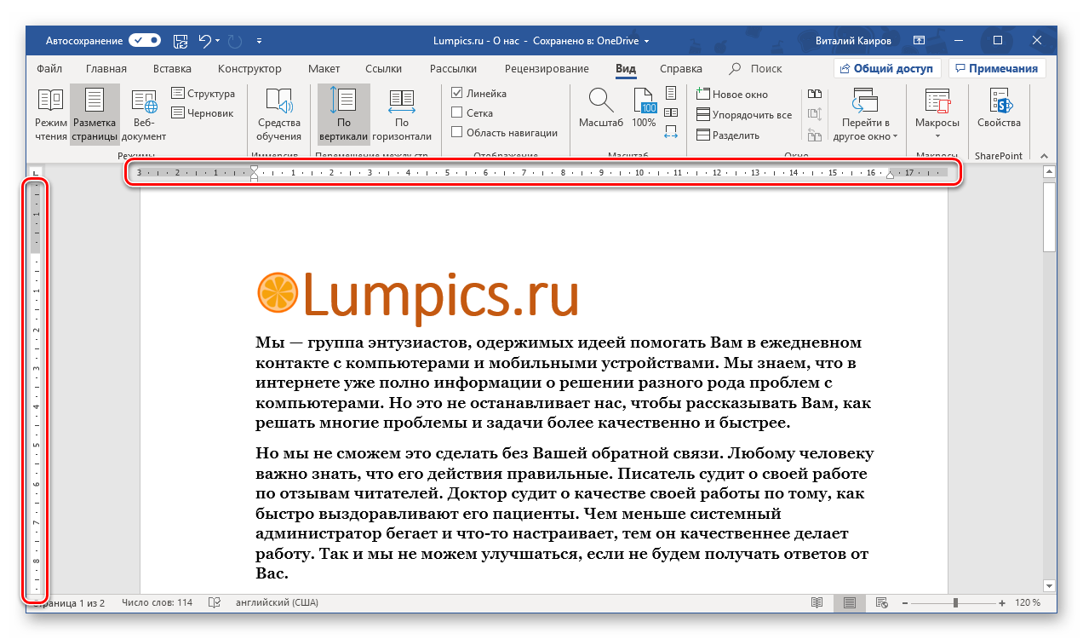Open Learning Tools (Средства обучения)
The height and width of the screenshot is (639, 1083).
(279, 114)
